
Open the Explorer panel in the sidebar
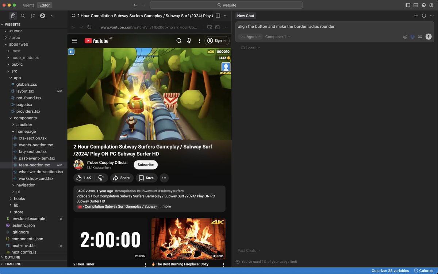[13, 16]
